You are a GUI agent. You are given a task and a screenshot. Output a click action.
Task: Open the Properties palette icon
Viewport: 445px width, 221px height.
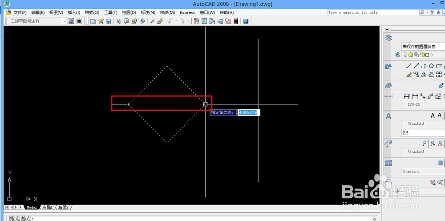click(196, 21)
